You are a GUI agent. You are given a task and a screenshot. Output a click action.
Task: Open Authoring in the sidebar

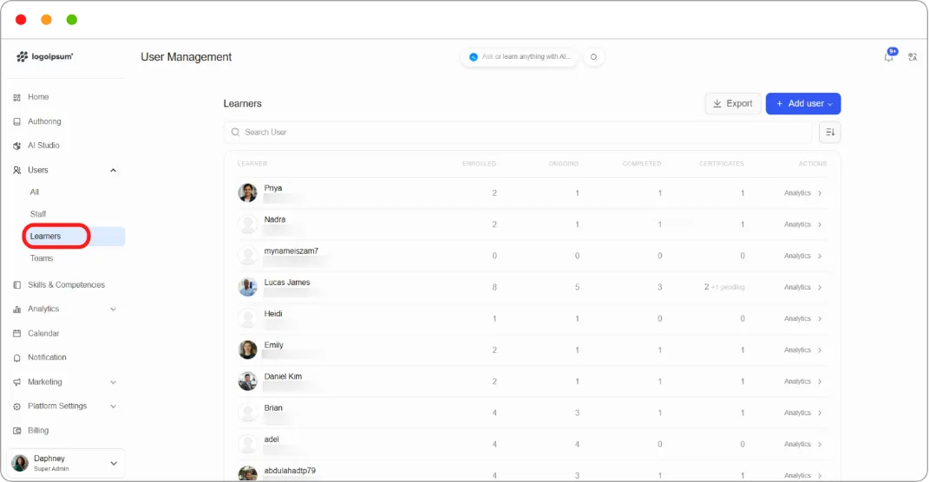pos(44,121)
